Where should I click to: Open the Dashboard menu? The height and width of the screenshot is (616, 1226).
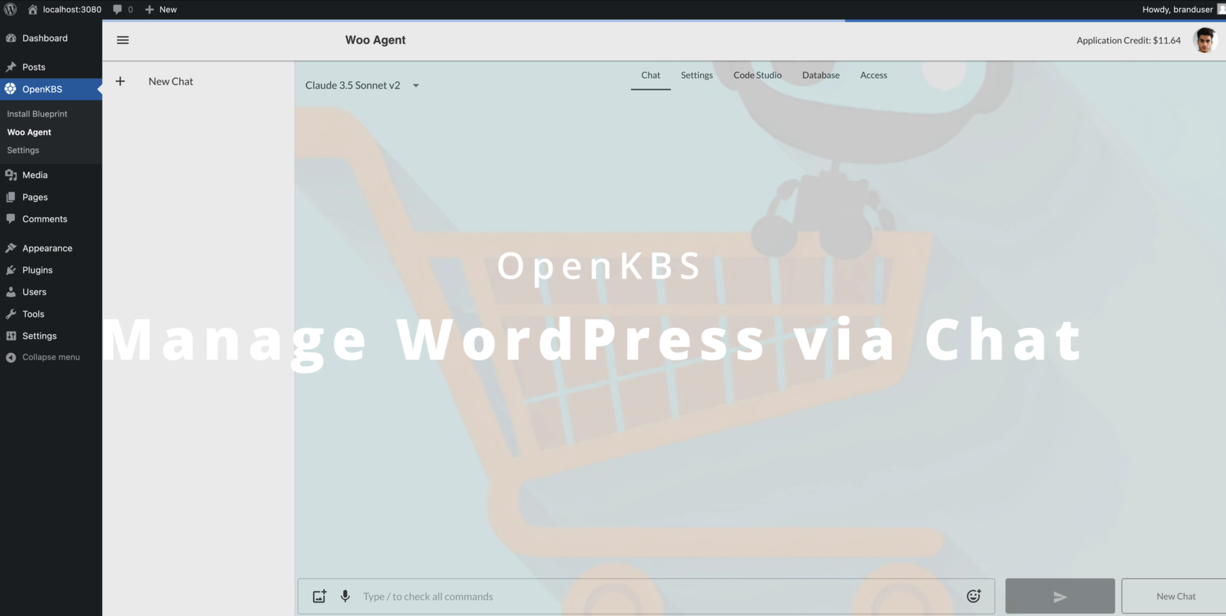click(x=45, y=38)
